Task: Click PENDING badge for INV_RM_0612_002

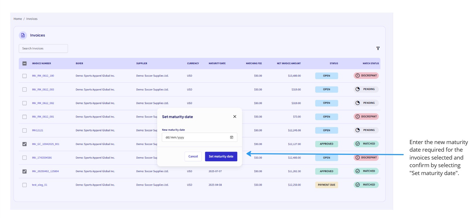Action: click(366, 103)
